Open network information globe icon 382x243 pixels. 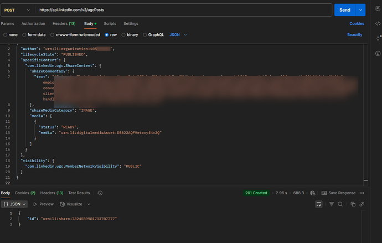click(x=313, y=193)
